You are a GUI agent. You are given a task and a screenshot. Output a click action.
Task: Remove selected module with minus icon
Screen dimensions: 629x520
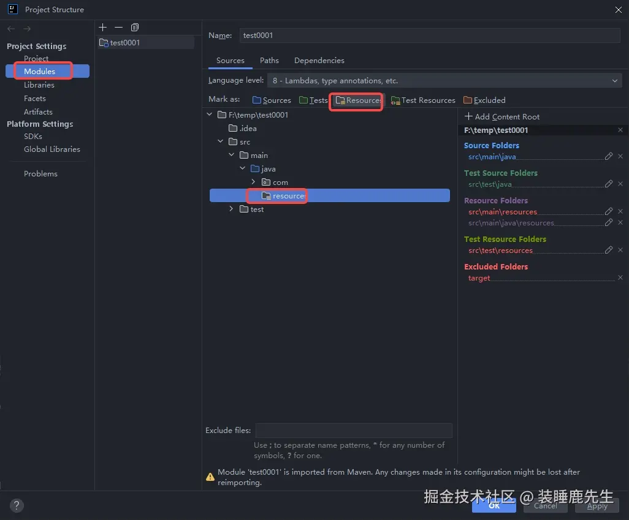coord(118,28)
